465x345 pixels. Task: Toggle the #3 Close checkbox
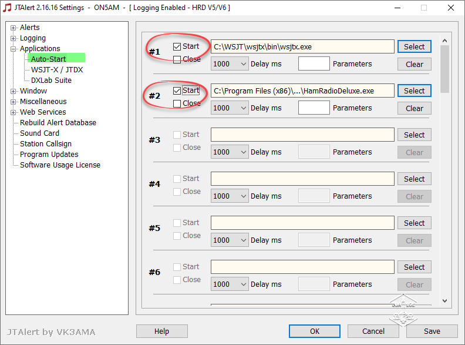click(177, 148)
